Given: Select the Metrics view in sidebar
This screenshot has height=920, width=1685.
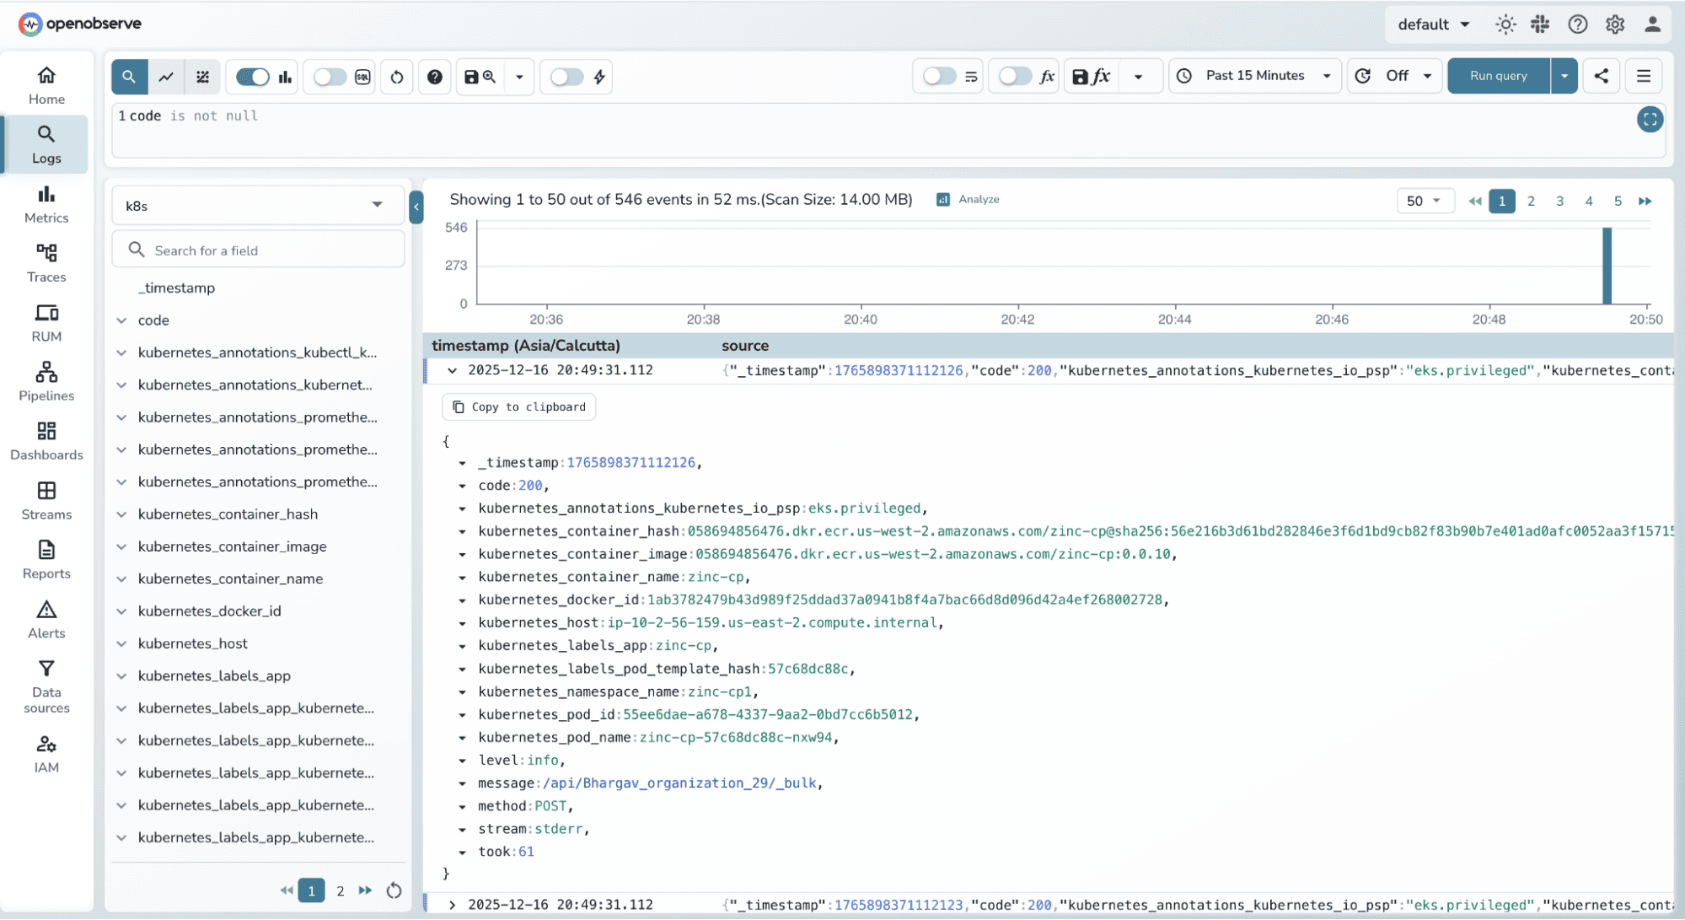Looking at the screenshot, I should click(46, 202).
